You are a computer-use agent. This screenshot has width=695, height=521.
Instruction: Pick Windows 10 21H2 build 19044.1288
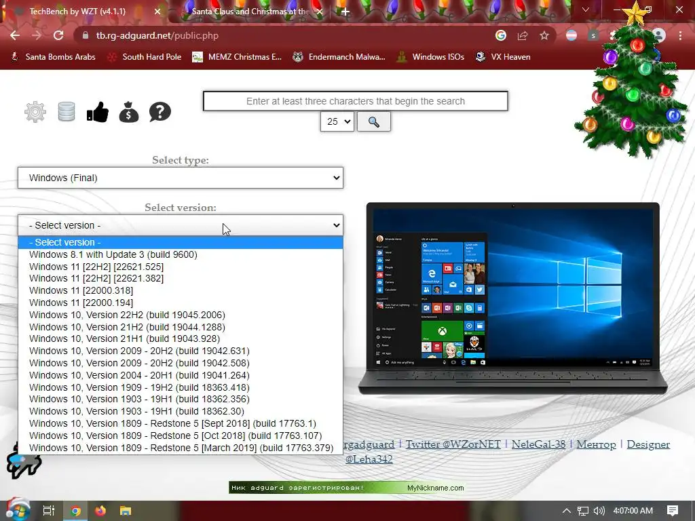click(x=181, y=327)
